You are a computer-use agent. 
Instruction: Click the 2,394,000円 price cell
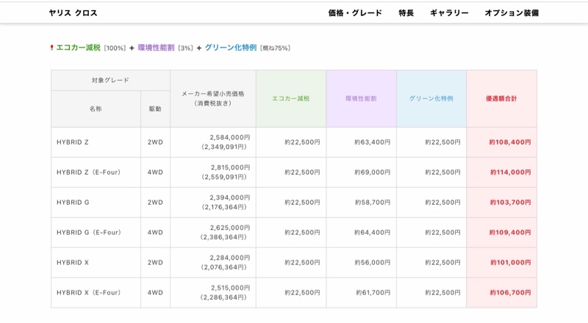point(213,203)
